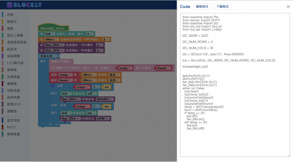Open the led variable dropdown in the LED setup block
The width and height of the screenshot is (293, 162).
[49, 34]
